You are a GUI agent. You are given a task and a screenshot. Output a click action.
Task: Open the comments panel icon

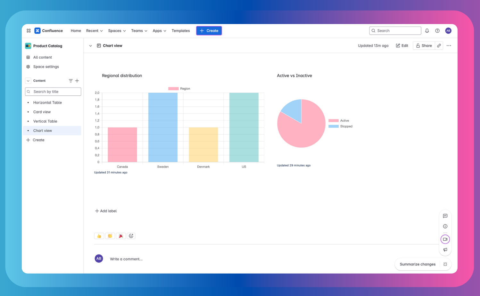coord(445,216)
